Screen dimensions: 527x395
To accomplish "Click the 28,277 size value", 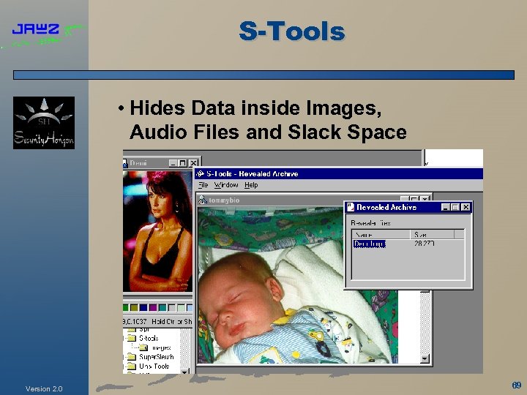I will point(424,244).
